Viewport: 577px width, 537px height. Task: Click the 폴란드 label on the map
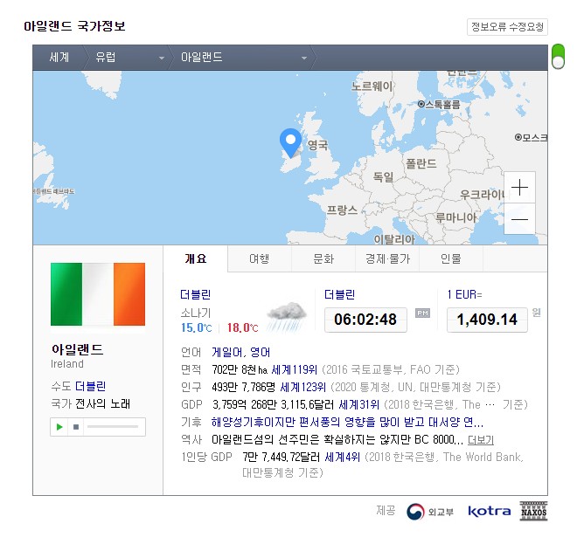421,163
